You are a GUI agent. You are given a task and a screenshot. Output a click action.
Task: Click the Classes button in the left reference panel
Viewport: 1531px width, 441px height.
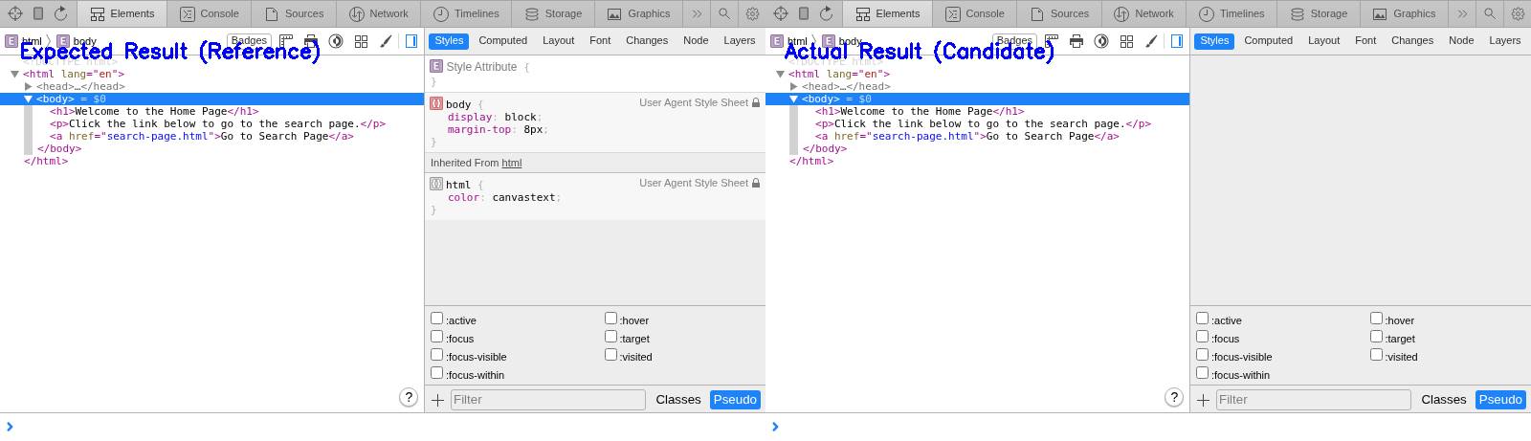[x=677, y=400]
